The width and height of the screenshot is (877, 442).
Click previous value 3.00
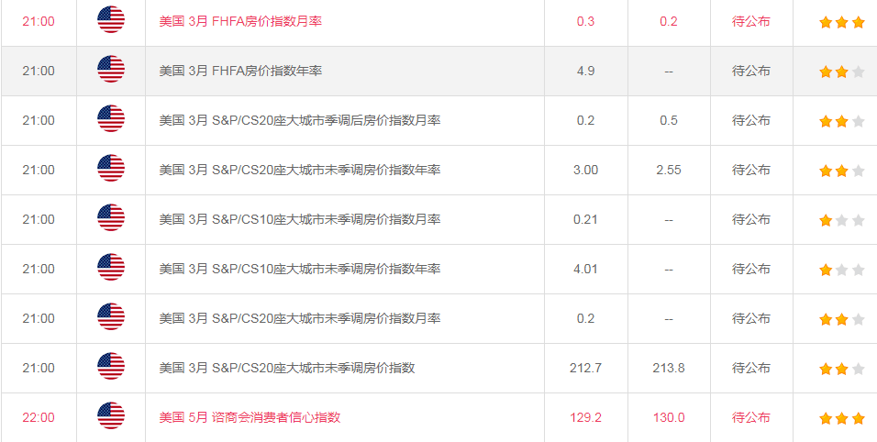pyautogui.click(x=585, y=170)
